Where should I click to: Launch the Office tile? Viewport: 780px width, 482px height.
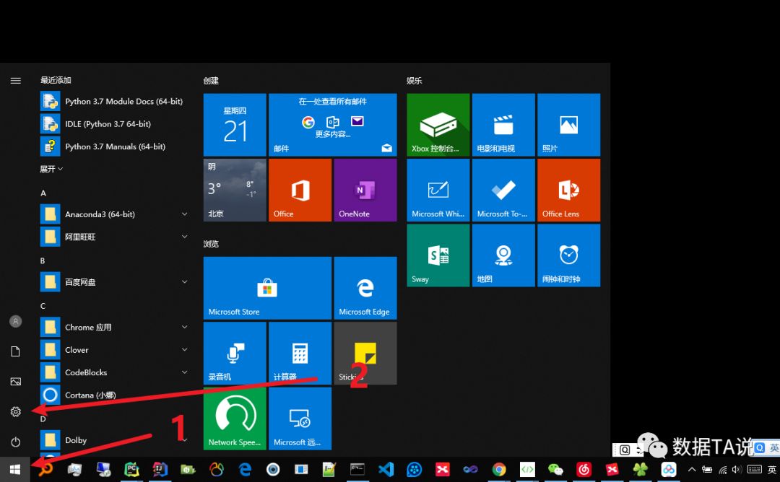pyautogui.click(x=300, y=190)
